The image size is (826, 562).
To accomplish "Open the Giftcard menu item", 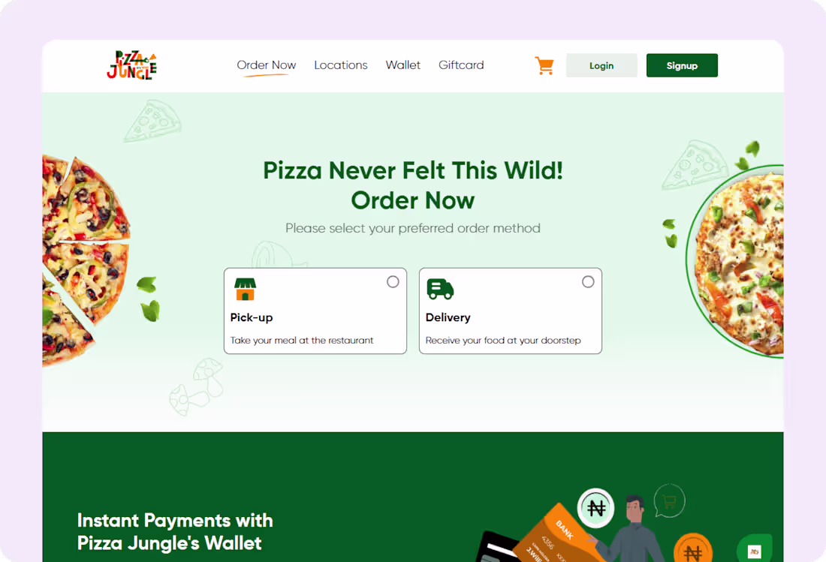I will [x=462, y=65].
